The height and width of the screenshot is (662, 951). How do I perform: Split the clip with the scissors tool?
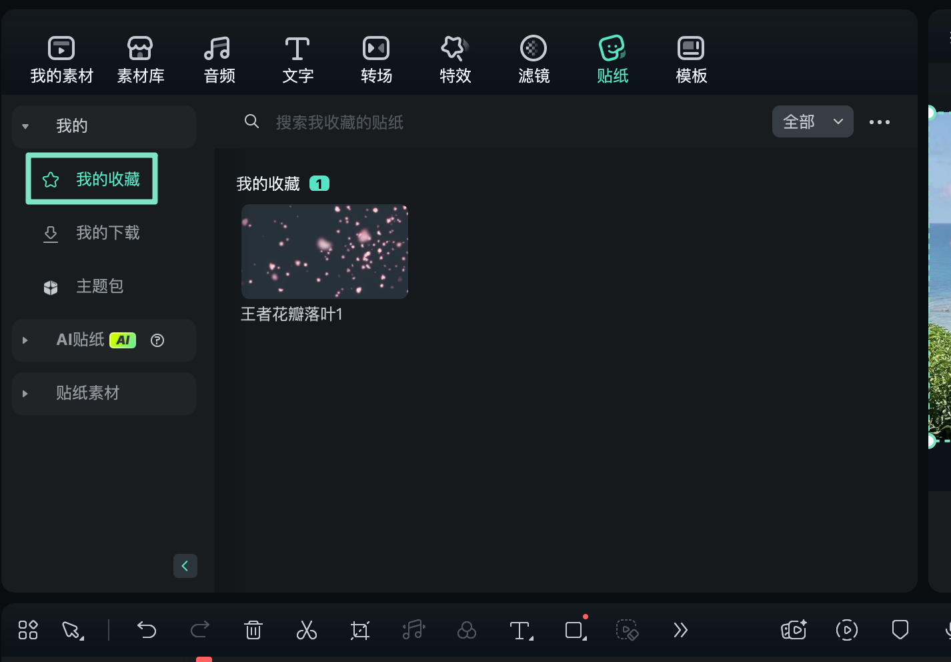tap(306, 630)
